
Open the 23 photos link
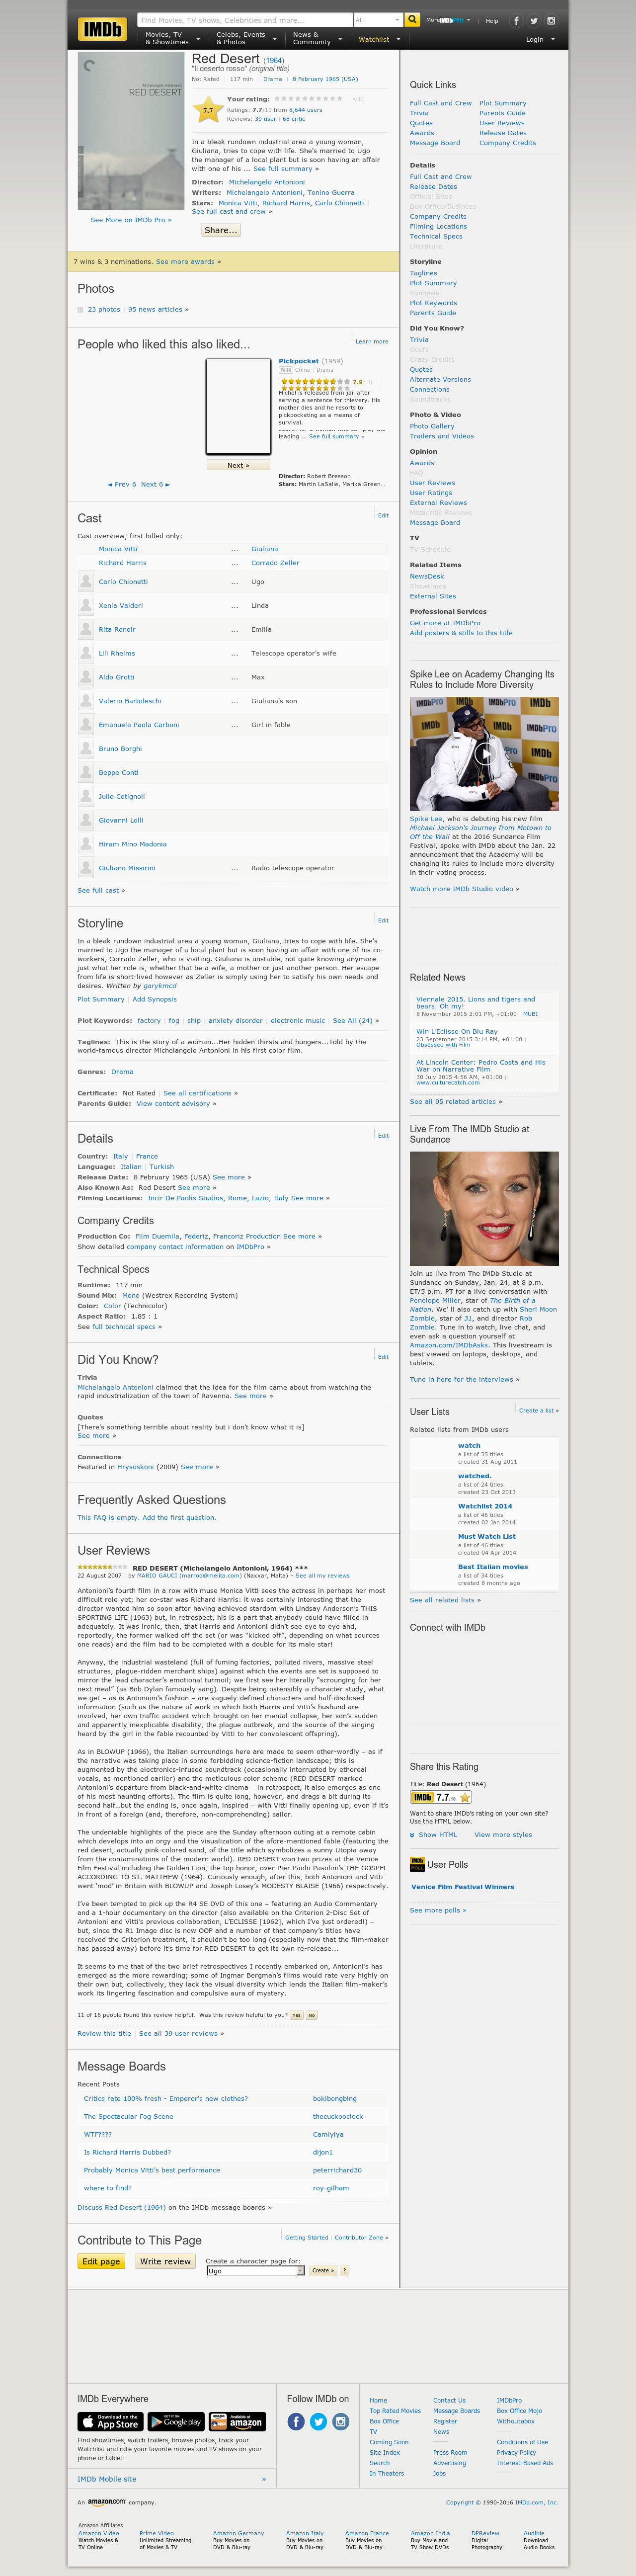[x=104, y=309]
